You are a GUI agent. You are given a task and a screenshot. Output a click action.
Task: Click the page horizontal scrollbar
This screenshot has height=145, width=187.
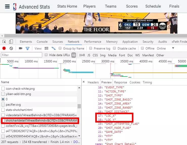(x=96, y=36)
